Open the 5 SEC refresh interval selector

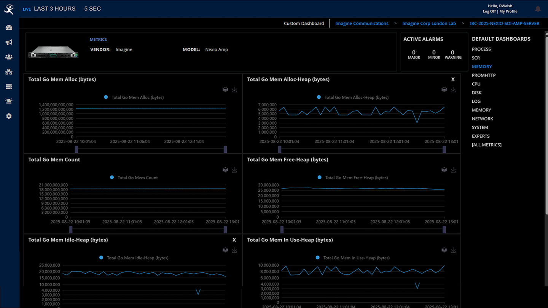(x=92, y=9)
